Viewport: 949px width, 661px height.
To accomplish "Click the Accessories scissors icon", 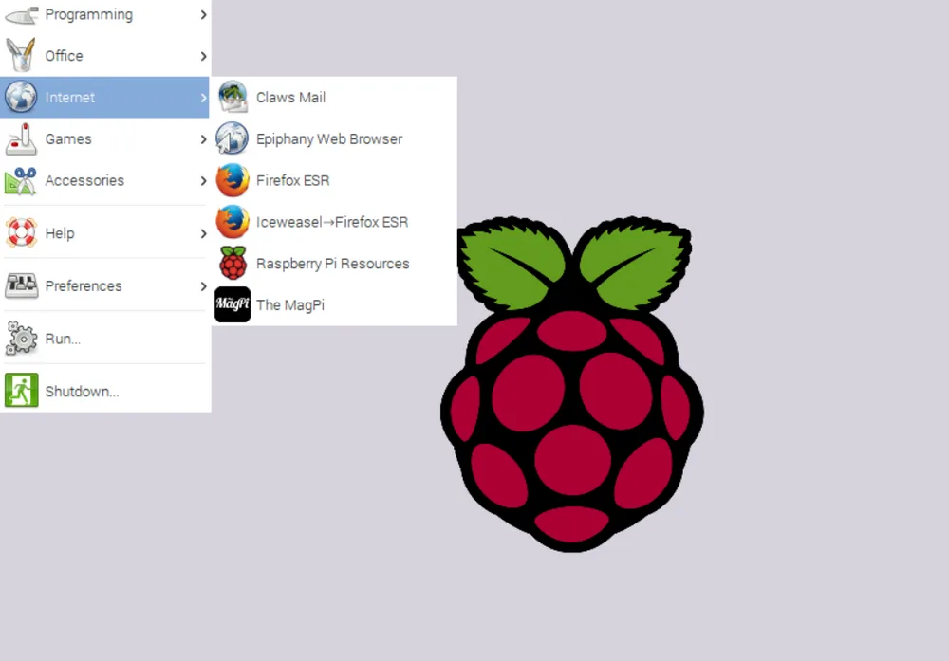I will pyautogui.click(x=21, y=180).
